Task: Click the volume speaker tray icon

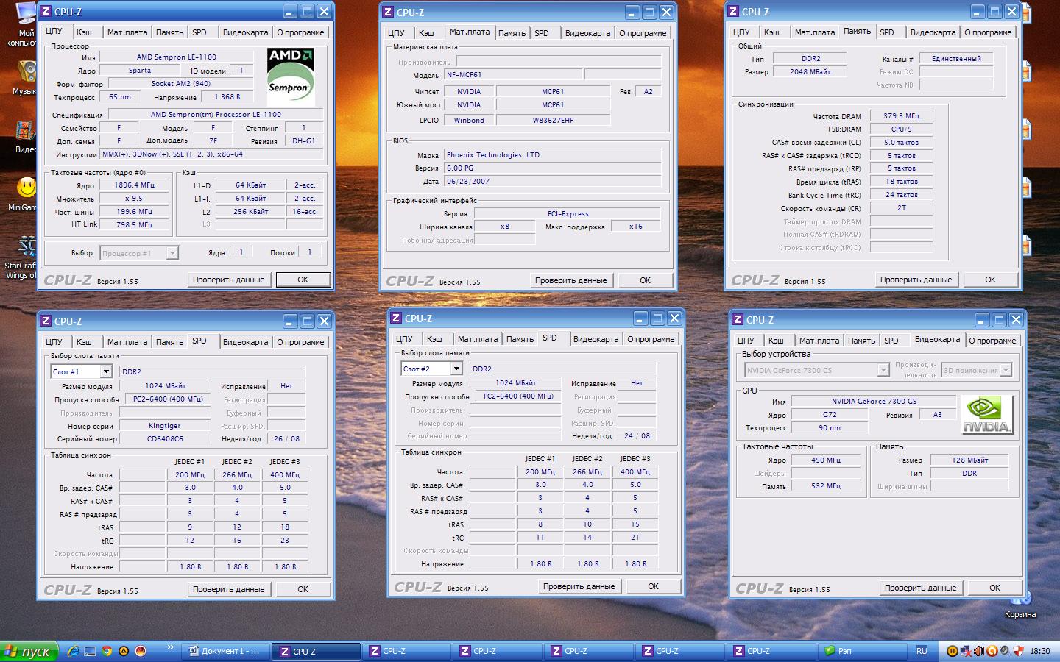Action: pyautogui.click(x=979, y=651)
